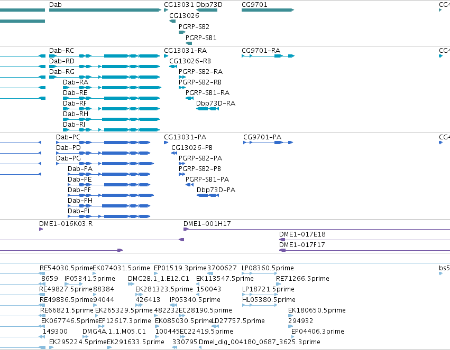Screen dimensions: 450x350
Task: Select the Dab-RD transcript
Action: [x=105, y=67]
